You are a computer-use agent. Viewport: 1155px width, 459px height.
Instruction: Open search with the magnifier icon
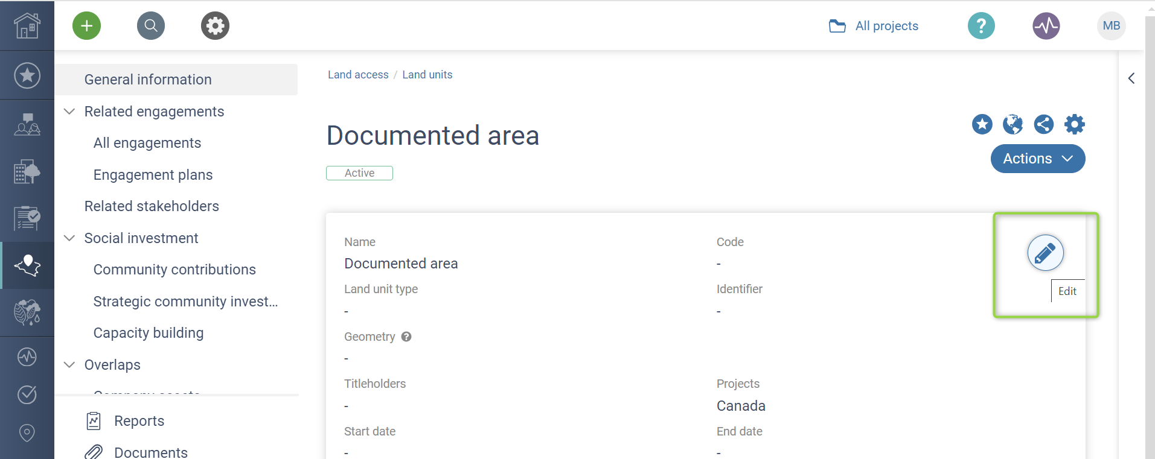151,26
